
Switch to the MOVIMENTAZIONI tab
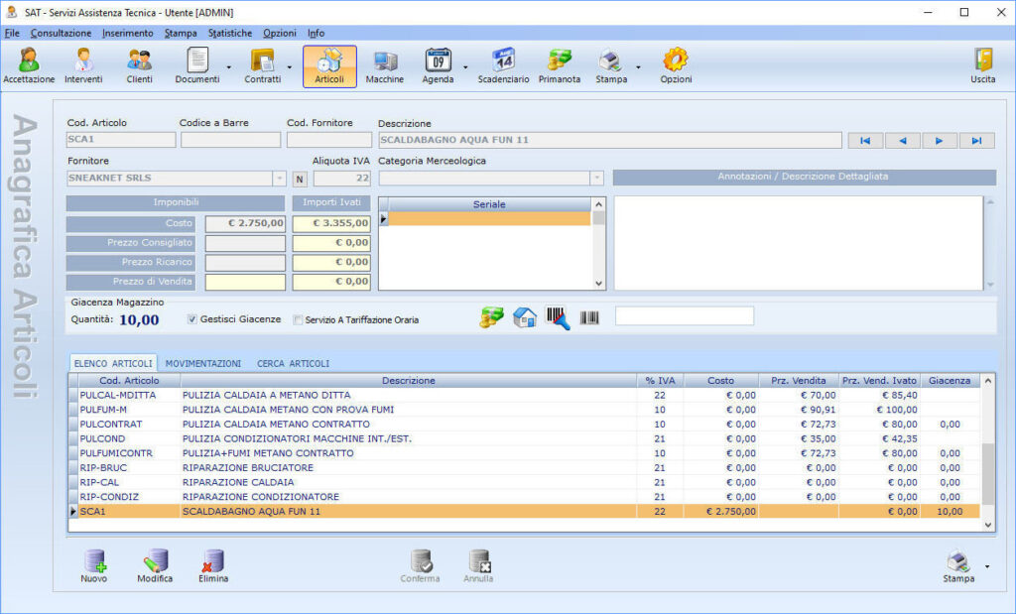[x=202, y=364]
